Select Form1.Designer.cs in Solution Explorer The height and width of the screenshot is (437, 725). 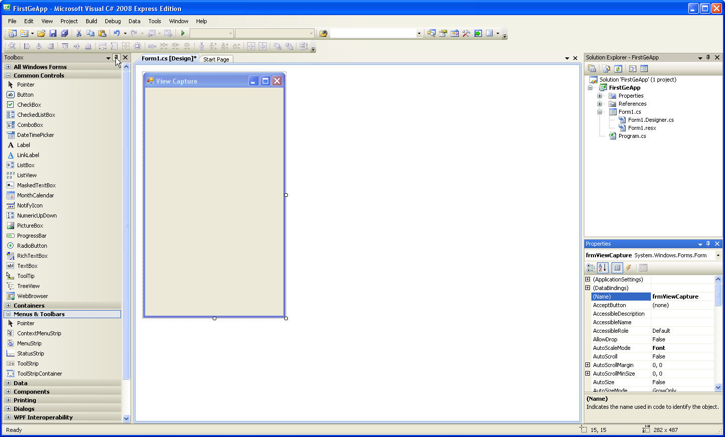click(x=651, y=120)
